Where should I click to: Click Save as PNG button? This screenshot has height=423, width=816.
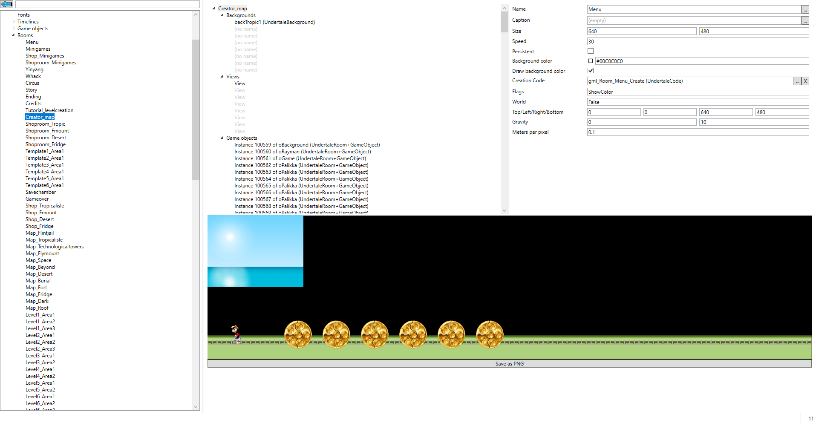tap(510, 364)
